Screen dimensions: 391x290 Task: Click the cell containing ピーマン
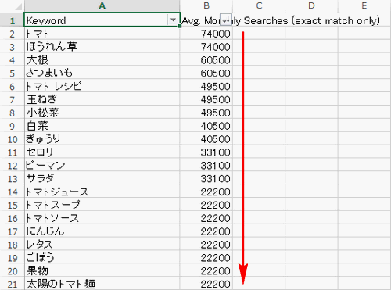pos(102,166)
